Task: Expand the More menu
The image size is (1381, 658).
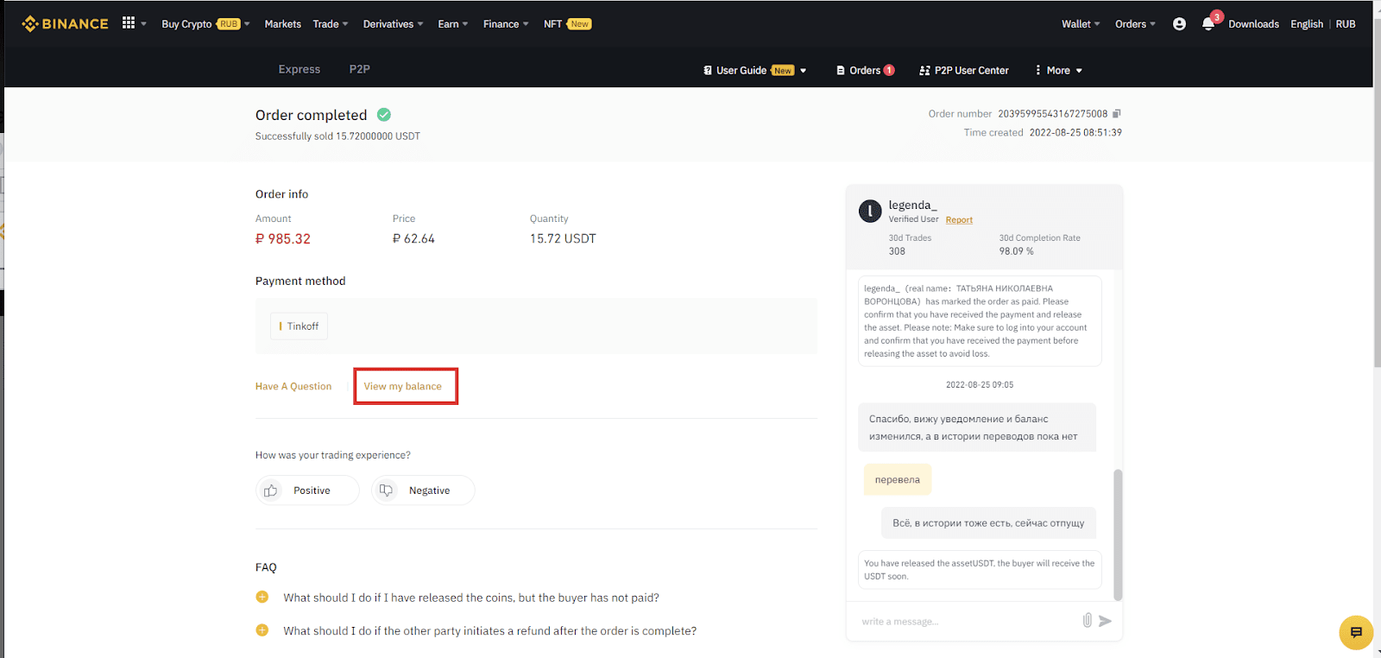Action: (x=1059, y=71)
